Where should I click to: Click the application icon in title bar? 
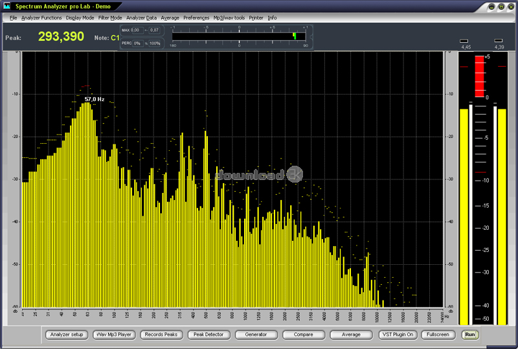pos(7,6)
